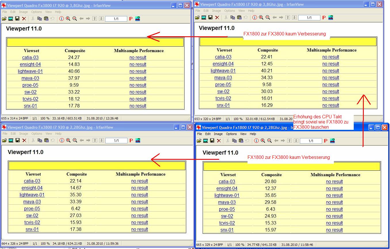The image size is (390, 249).
Task: Click page number field in Fx3800 3,8Ghz window
Action: coord(116,19)
